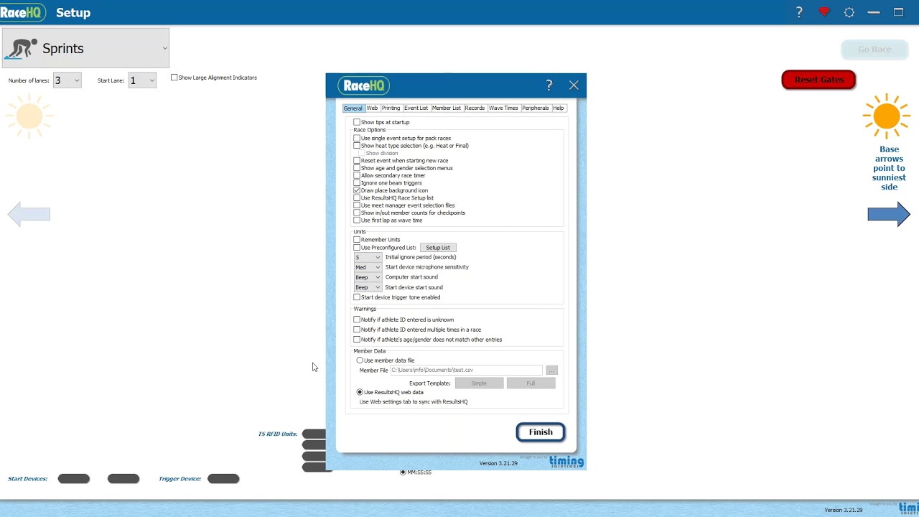
Task: Switch to the Peripherals tab
Action: (x=536, y=108)
